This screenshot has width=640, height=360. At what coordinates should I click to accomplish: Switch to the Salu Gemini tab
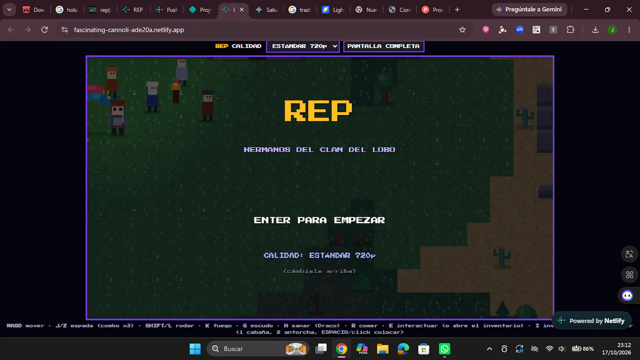[266, 10]
